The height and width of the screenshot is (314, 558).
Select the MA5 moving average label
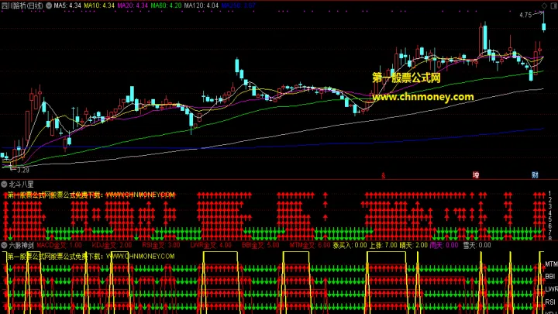click(66, 5)
